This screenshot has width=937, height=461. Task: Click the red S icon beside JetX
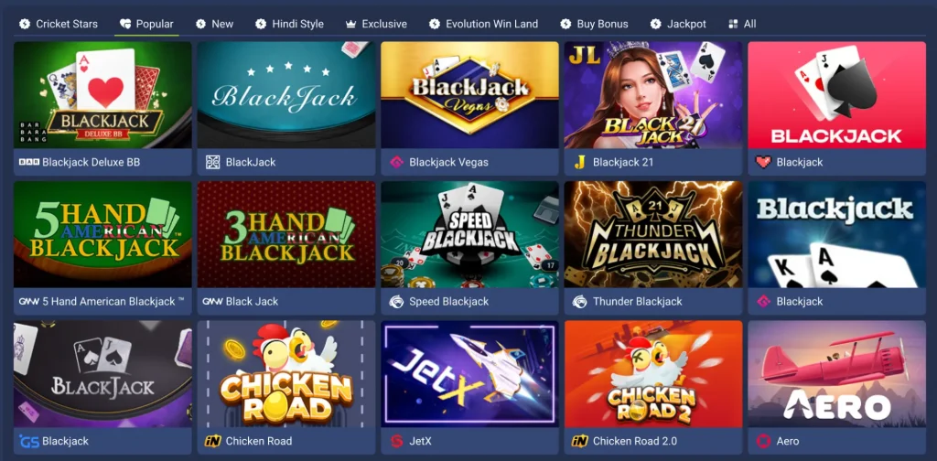coord(396,441)
